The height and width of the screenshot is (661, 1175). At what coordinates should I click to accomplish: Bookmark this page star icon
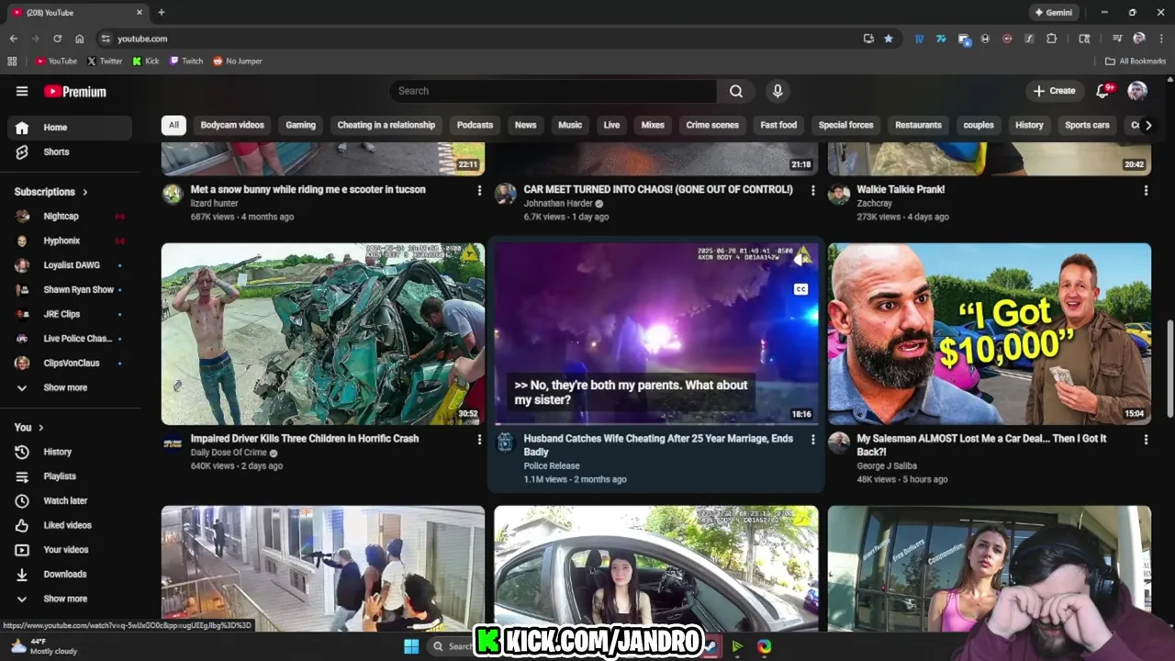[889, 39]
